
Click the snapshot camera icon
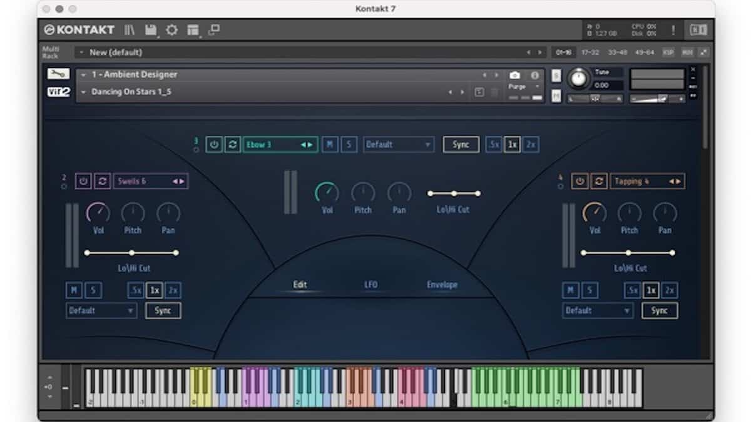tap(514, 75)
